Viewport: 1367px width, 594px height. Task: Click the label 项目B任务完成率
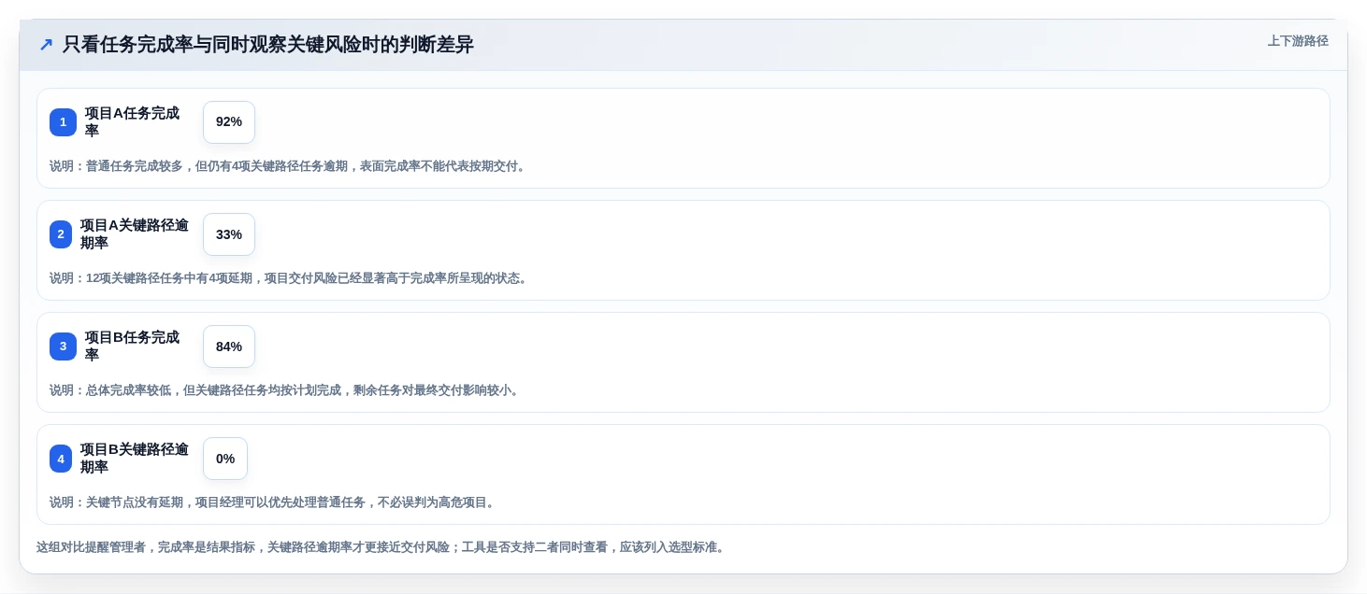[132, 346]
